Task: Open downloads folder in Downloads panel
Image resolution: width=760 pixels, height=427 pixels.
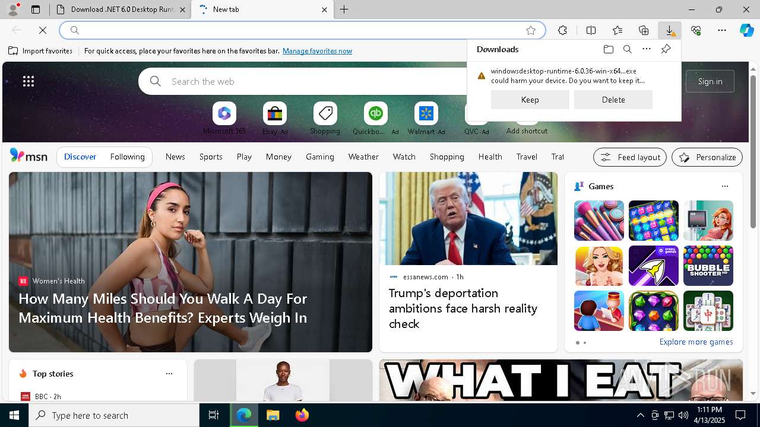Action: point(609,49)
